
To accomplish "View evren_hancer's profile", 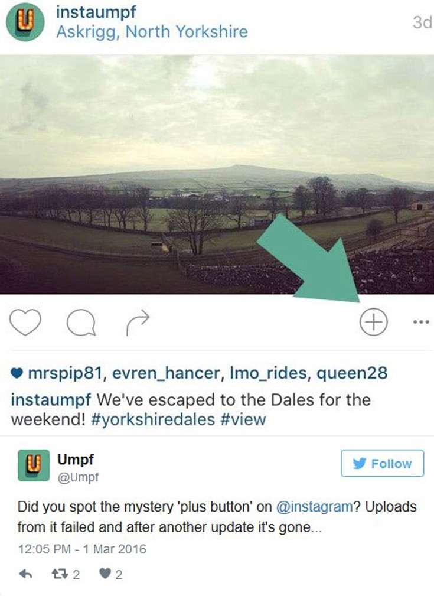I will 166,373.
